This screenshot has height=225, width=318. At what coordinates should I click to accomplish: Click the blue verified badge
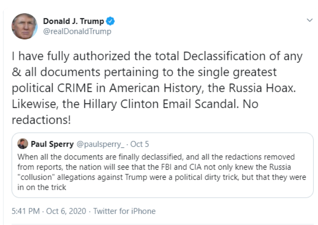(111, 21)
